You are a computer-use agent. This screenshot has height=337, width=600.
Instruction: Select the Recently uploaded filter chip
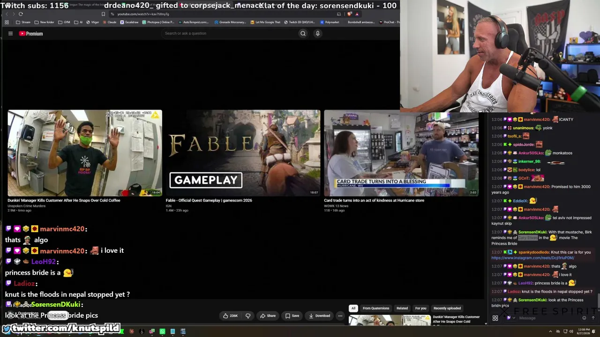coord(447,308)
